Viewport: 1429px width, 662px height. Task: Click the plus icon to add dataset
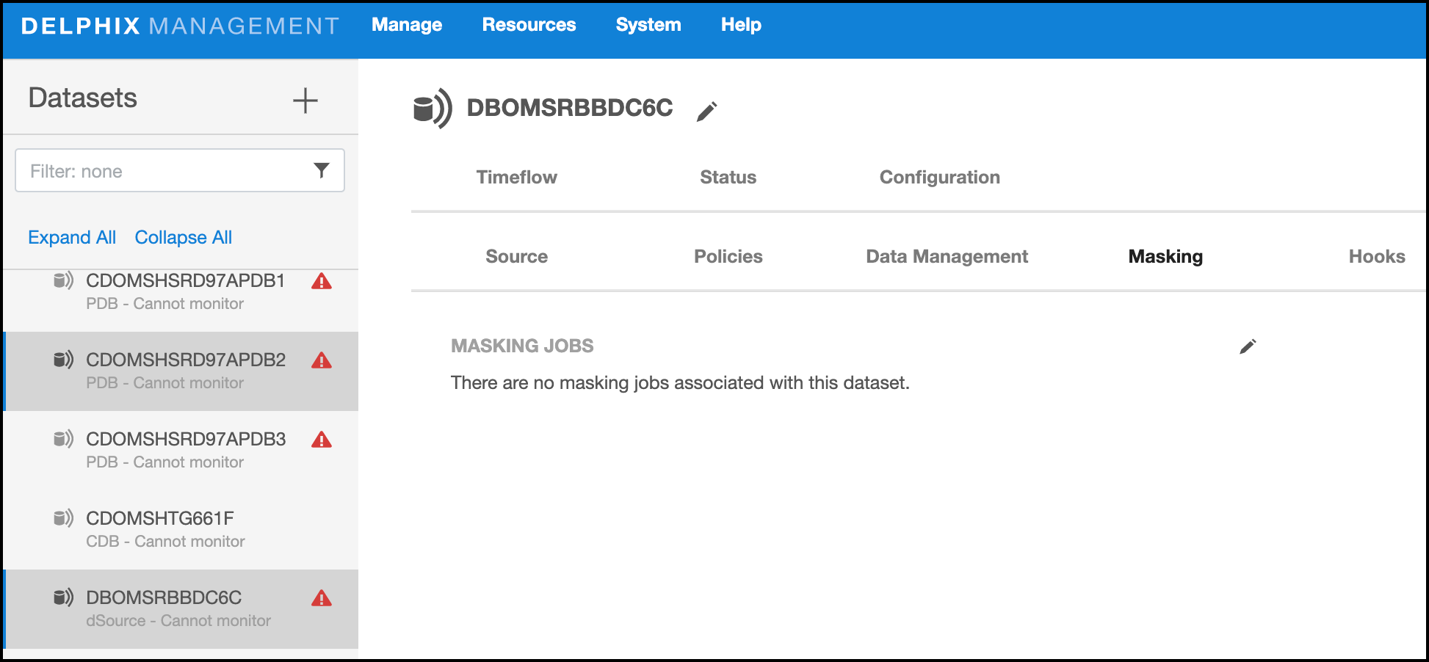(305, 101)
